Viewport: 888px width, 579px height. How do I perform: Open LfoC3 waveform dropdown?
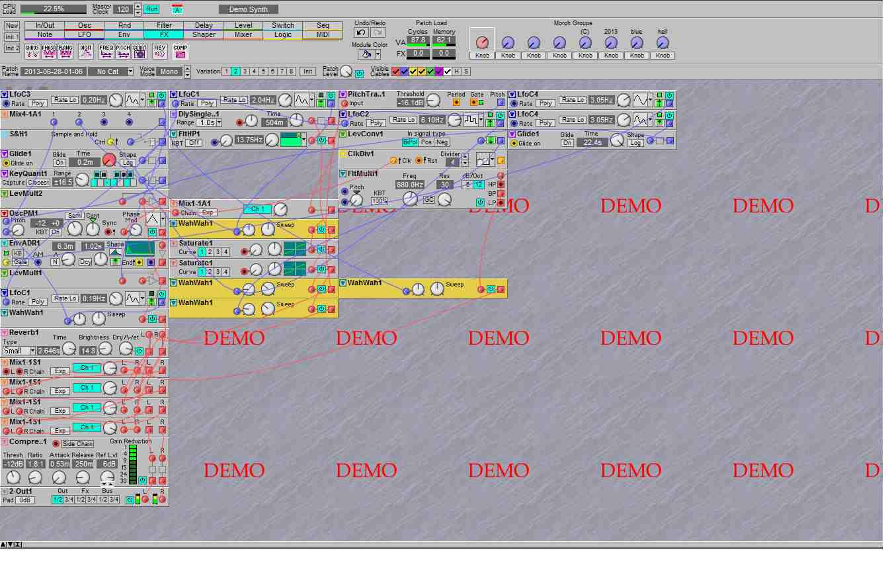pos(143,100)
